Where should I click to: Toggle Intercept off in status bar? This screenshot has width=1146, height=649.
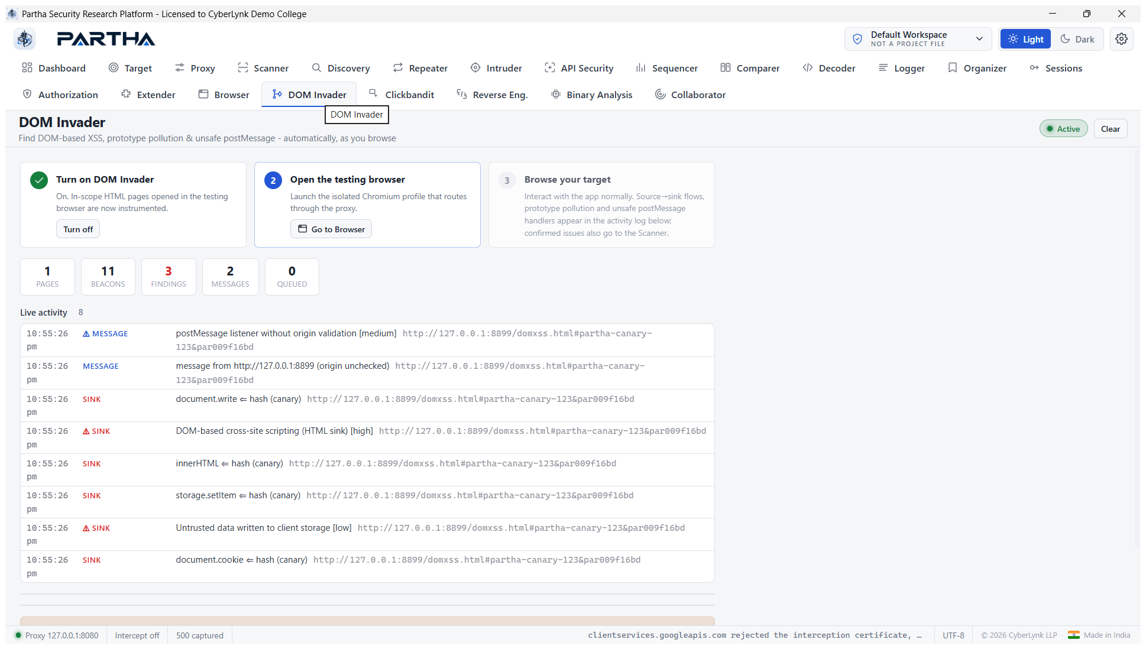coord(137,635)
